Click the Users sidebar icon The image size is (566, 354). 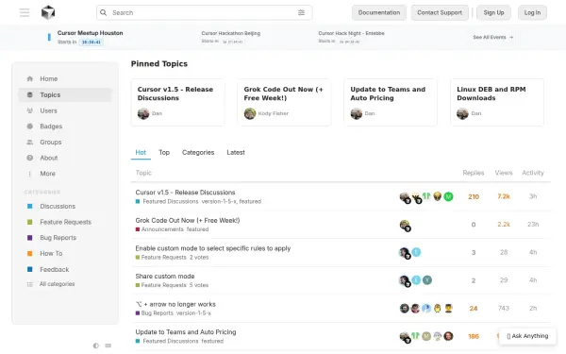pyautogui.click(x=30, y=110)
